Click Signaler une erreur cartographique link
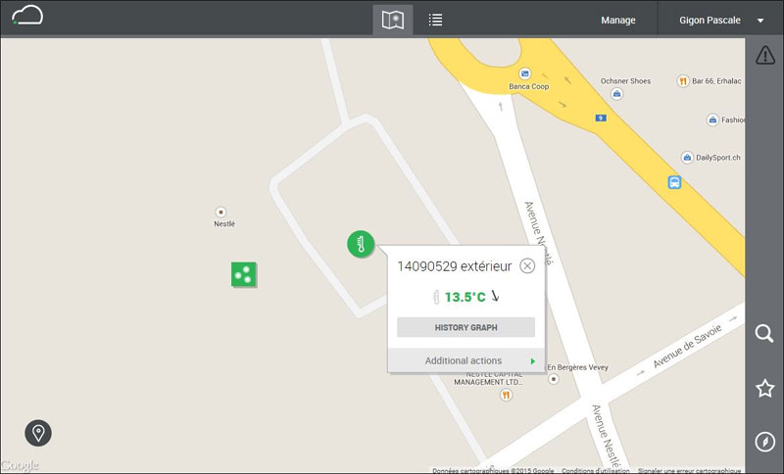This screenshot has width=784, height=474. (x=690, y=470)
